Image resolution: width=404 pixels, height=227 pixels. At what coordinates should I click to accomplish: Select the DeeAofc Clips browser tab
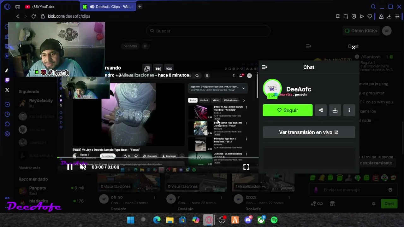(x=108, y=7)
